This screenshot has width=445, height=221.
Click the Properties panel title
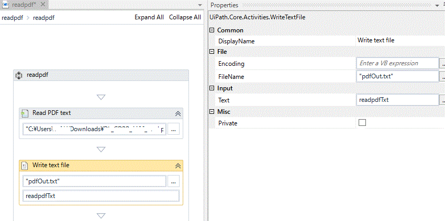tap(225, 5)
